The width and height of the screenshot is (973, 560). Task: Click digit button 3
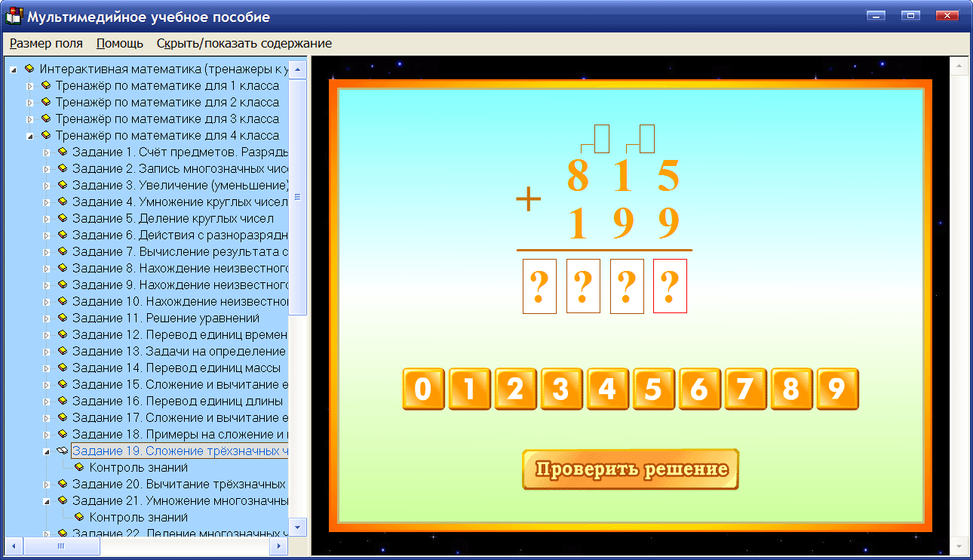pos(561,389)
